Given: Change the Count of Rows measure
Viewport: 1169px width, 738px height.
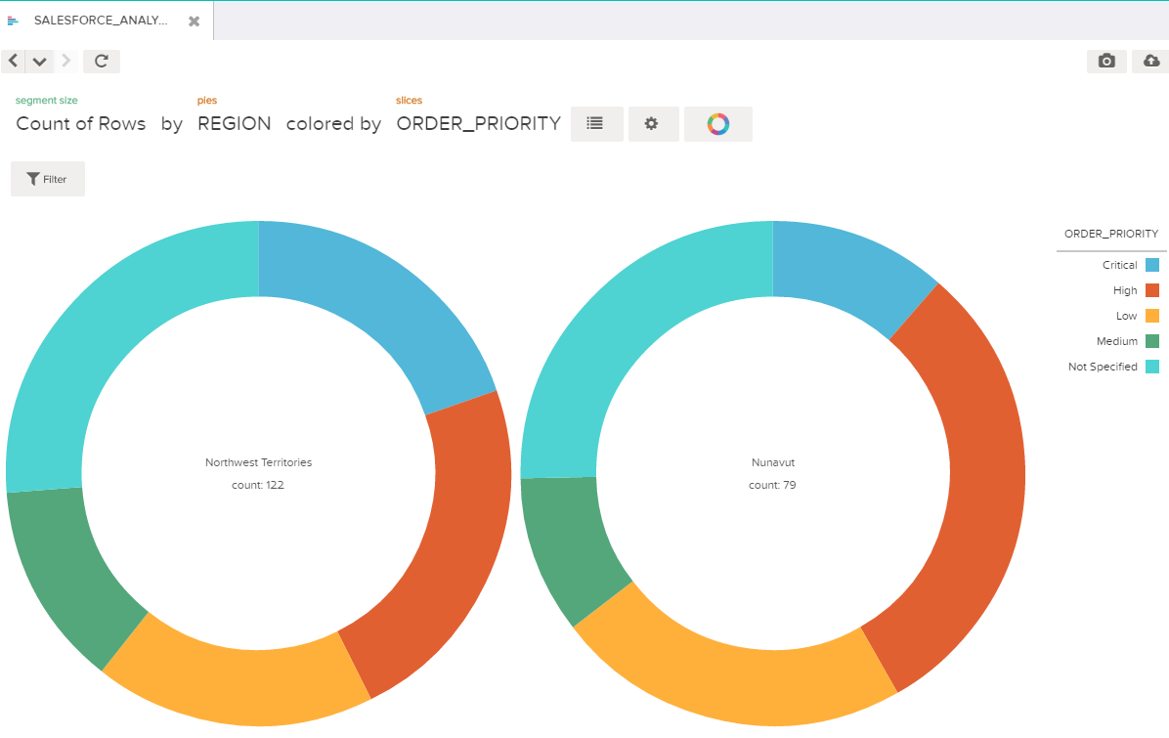Looking at the screenshot, I should (x=80, y=124).
